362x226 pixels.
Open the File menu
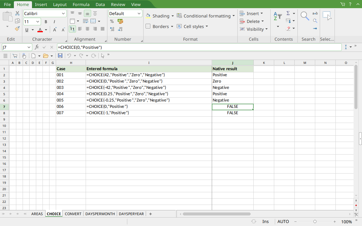click(x=7, y=5)
